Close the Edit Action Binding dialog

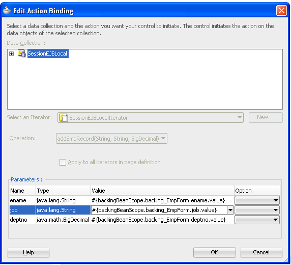click(281, 10)
